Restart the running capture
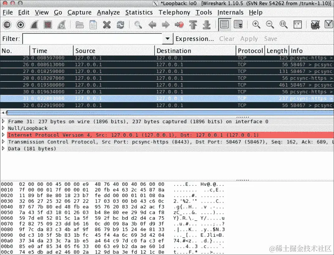Image resolution: width=334 pixels, height=255 pixels. tap(61, 25)
